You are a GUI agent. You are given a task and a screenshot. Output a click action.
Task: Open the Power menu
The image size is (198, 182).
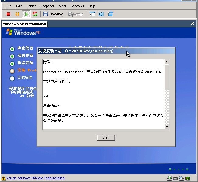point(31,6)
